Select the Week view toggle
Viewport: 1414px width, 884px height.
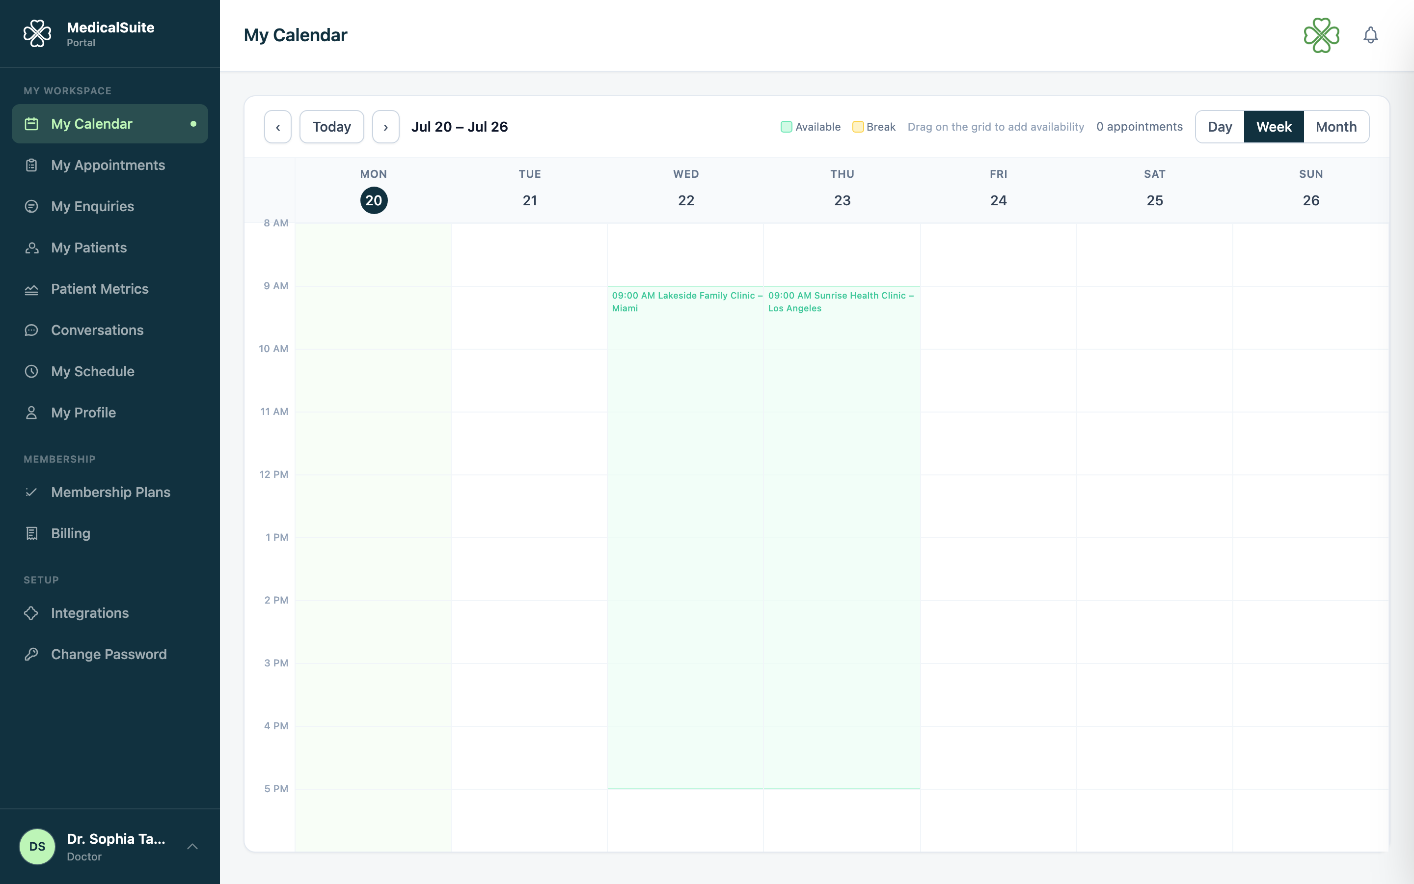1274,127
